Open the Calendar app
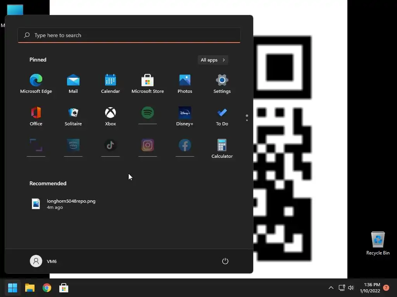Image resolution: width=397 pixels, height=297 pixels. (x=110, y=84)
